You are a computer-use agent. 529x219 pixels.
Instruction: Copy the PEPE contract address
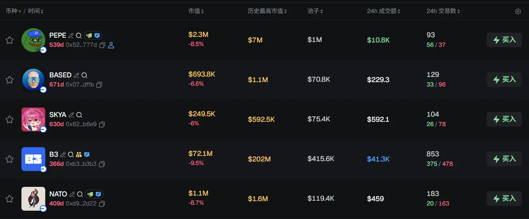(102, 45)
